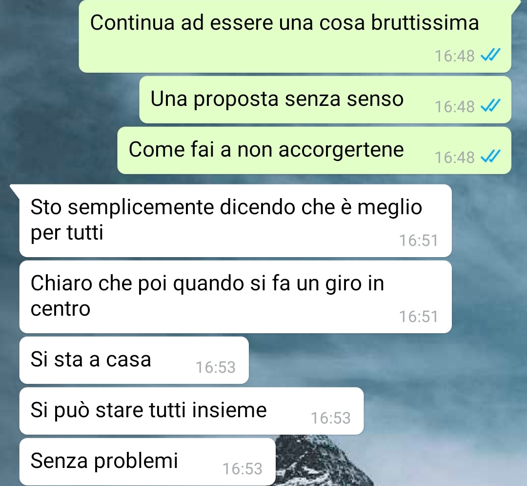Tap the 16:53 timestamp on 'Si può stare tutti insieme'
The image size is (527, 486).
331,418
